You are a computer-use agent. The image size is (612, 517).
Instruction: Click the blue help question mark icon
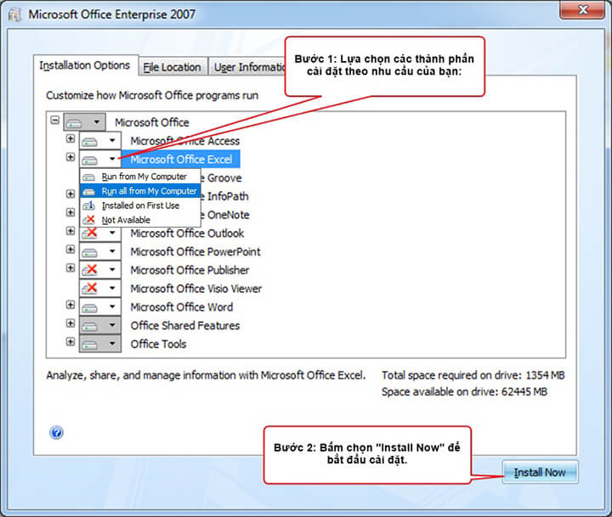tap(57, 432)
